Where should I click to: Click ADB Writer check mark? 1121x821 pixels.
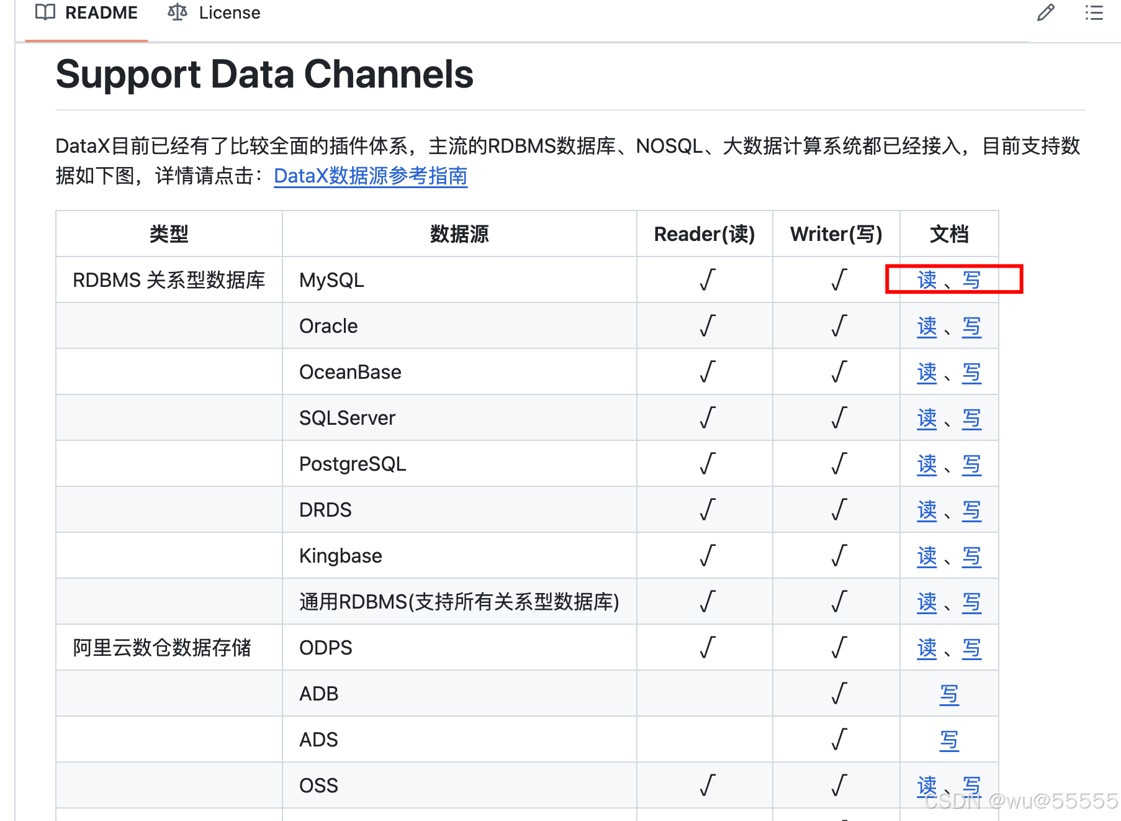[x=839, y=693]
